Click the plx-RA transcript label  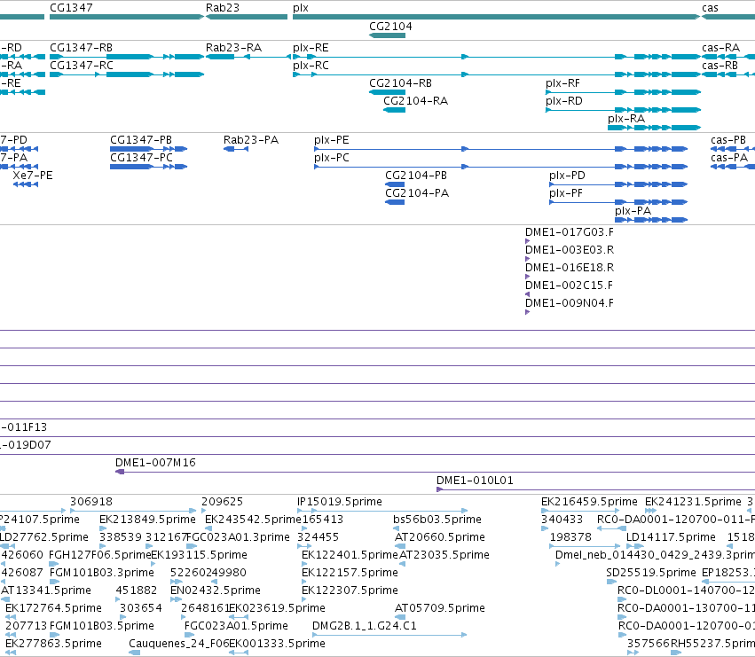tap(626, 119)
